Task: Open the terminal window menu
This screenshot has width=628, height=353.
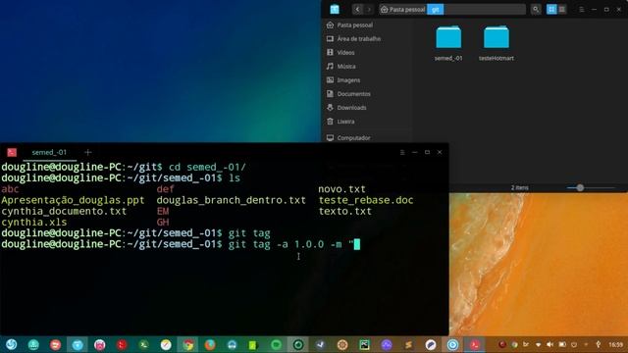Action: click(402, 153)
